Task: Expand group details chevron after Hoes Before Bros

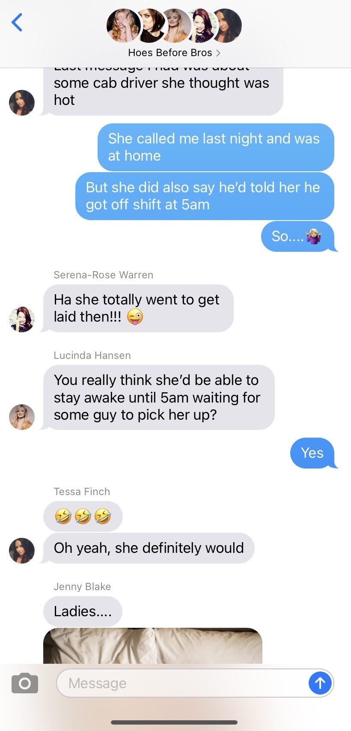Action: pos(218,53)
